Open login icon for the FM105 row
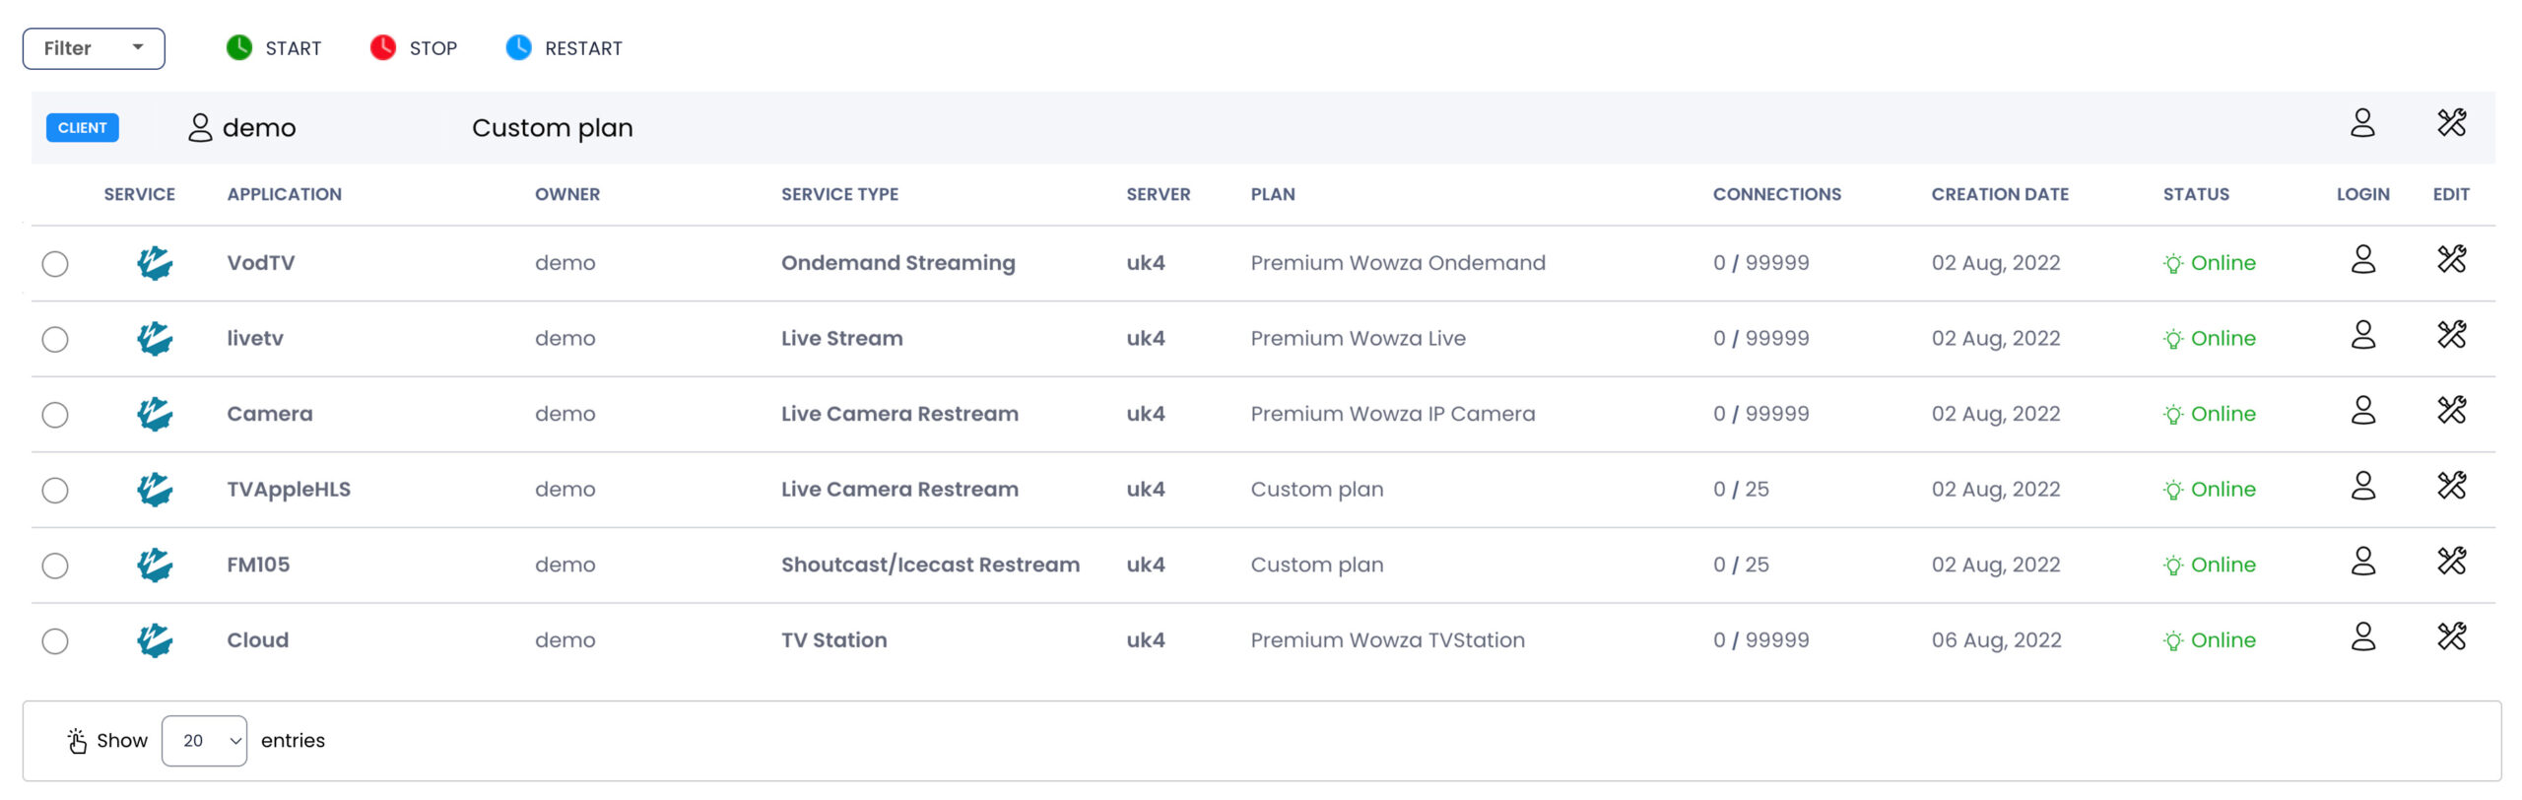 point(2362,562)
